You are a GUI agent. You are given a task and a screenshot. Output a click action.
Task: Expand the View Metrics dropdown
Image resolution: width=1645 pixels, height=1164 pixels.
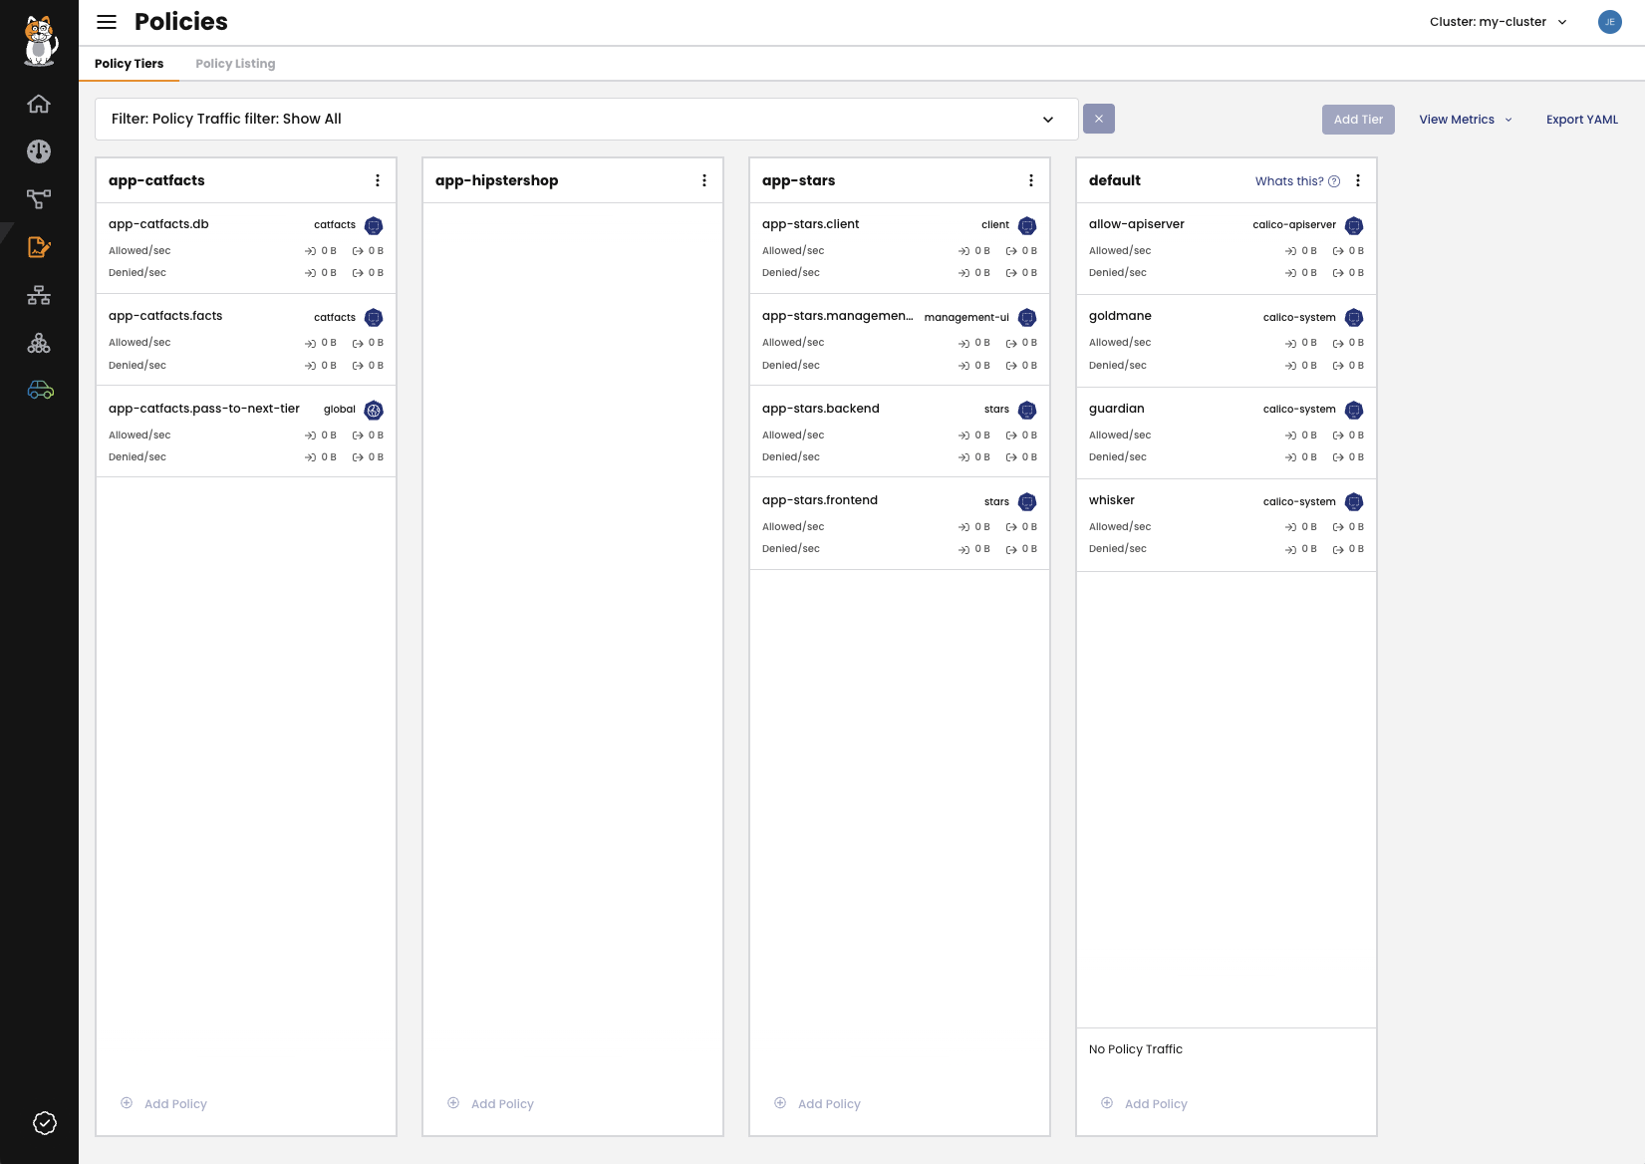pos(1466,120)
